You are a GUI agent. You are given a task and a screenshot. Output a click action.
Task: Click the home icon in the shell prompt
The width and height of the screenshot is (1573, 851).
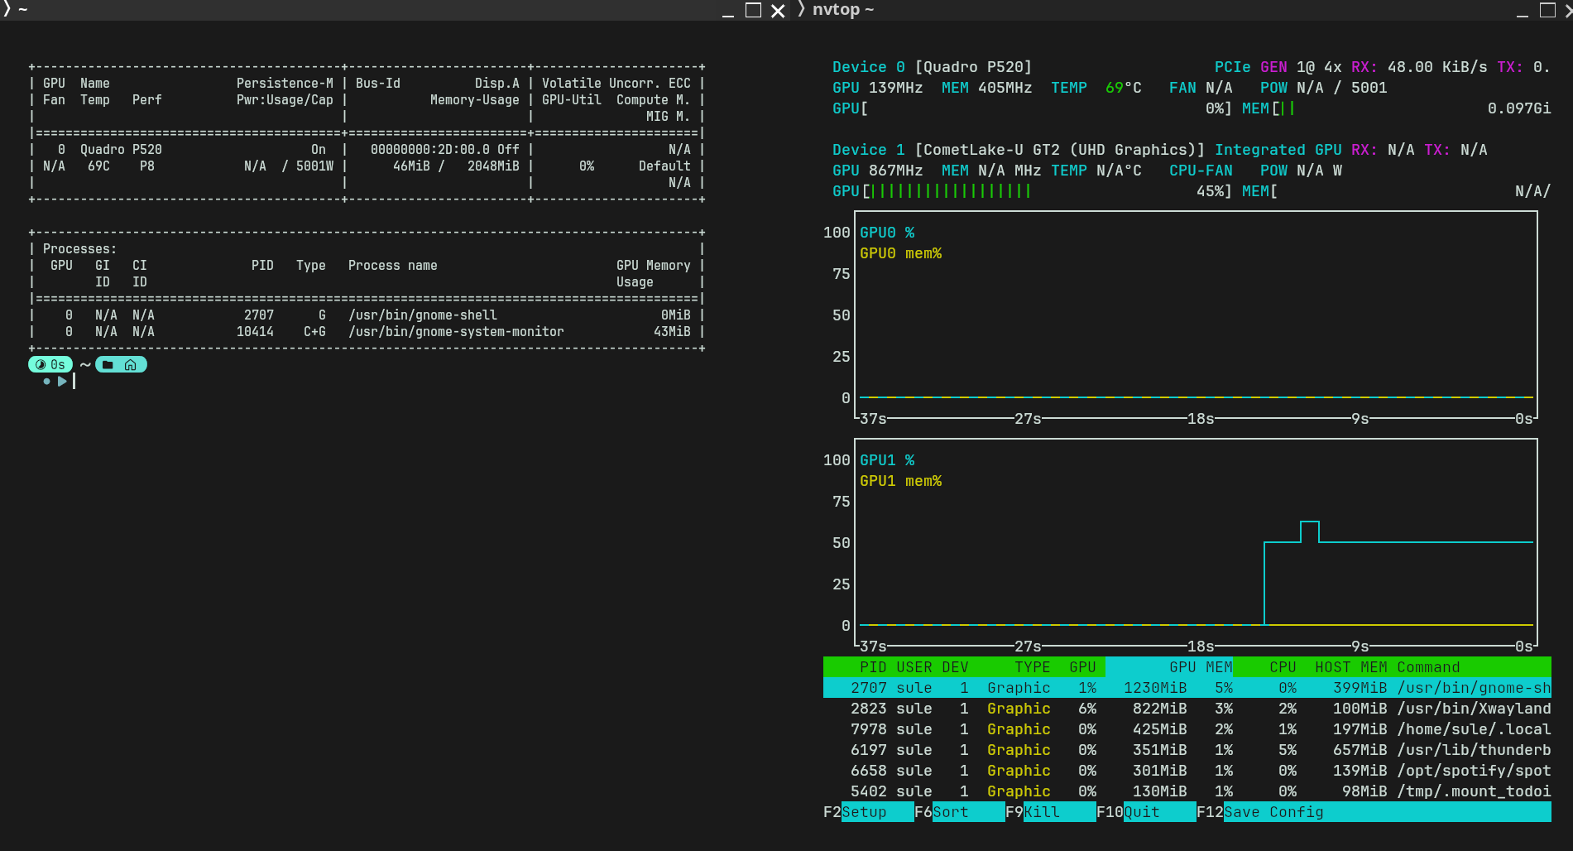(131, 365)
